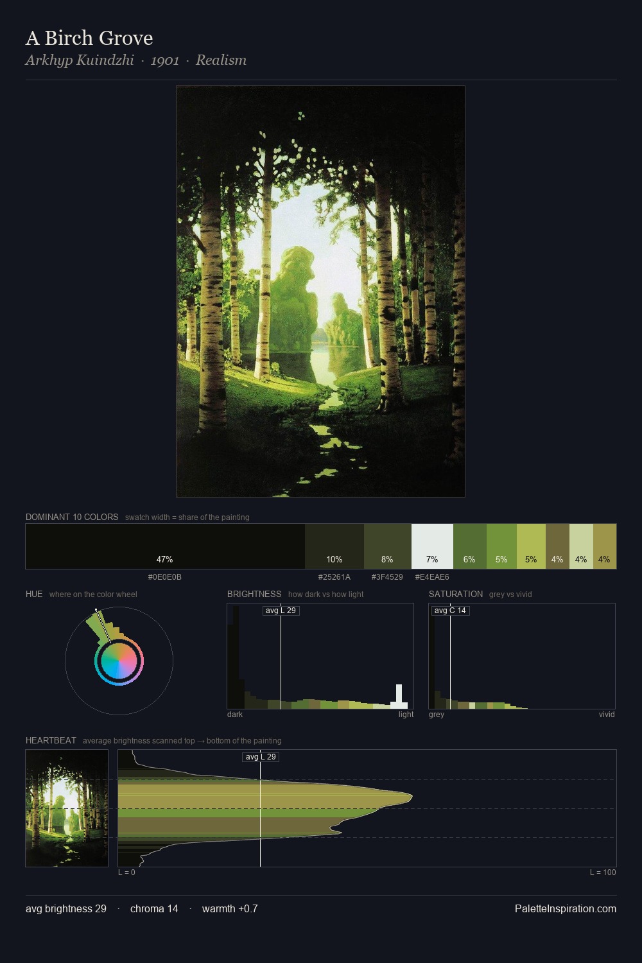Screen dimensions: 642x963
Task: Pick the 8% dark green swatch
Action: tap(387, 546)
